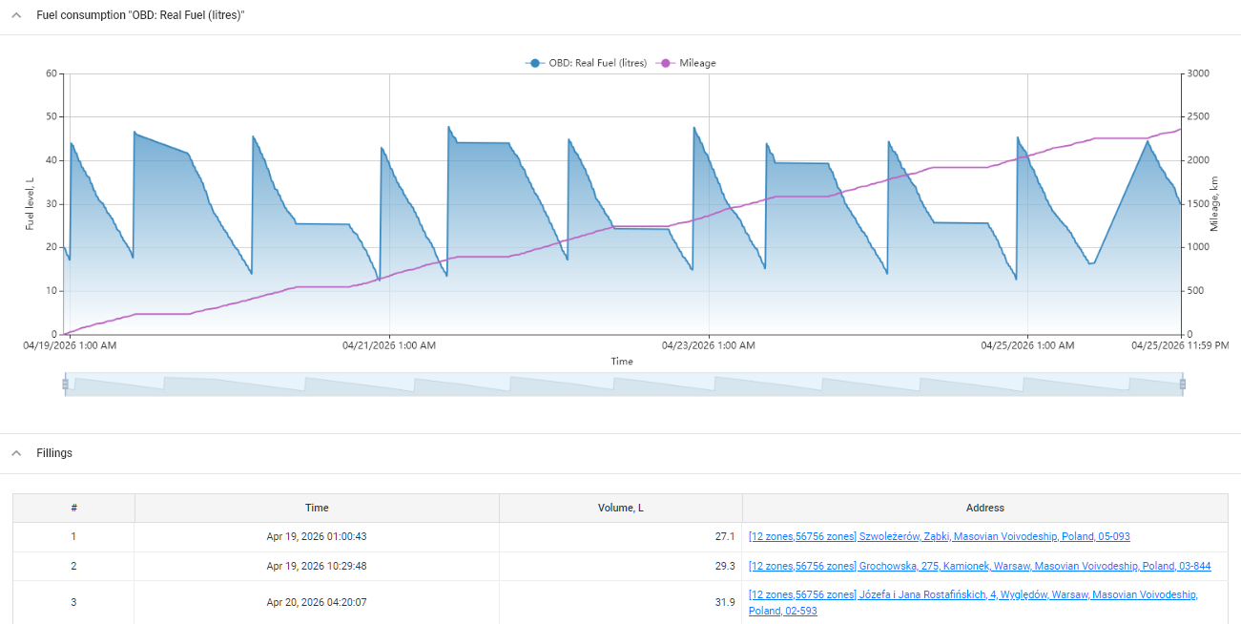Select the time cell Apr 20, 2026 04:20:07
1241x624 pixels.
tap(317, 602)
